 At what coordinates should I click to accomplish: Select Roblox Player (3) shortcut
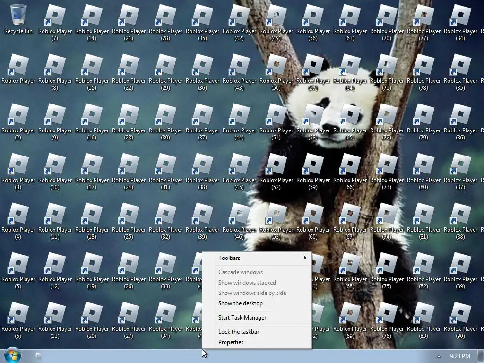[x=18, y=171]
